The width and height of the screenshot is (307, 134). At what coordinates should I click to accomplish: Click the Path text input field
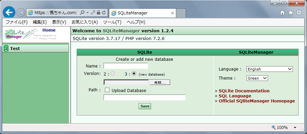pyautogui.click(x=145, y=97)
